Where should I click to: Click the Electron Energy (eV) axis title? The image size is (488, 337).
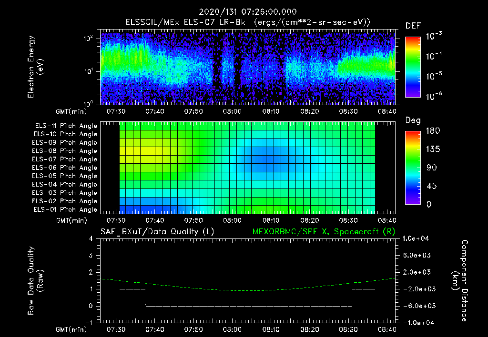click(35, 67)
